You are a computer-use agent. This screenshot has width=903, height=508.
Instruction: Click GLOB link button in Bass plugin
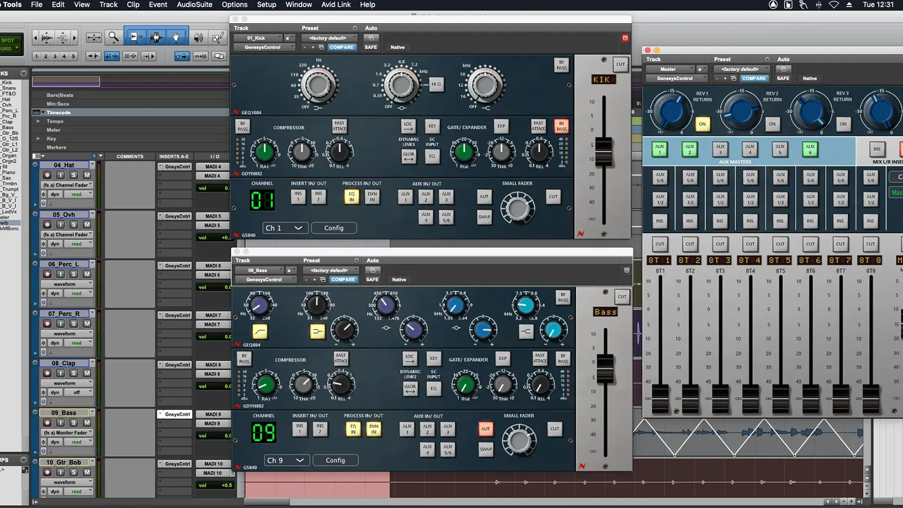(410, 389)
